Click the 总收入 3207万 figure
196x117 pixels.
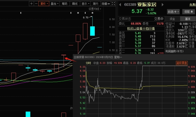183,30
